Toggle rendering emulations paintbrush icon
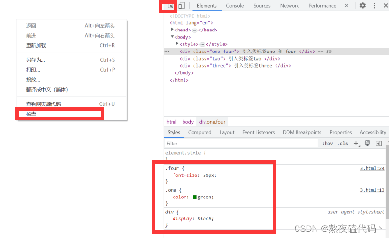The width and height of the screenshot is (389, 238). pyautogui.click(x=367, y=143)
